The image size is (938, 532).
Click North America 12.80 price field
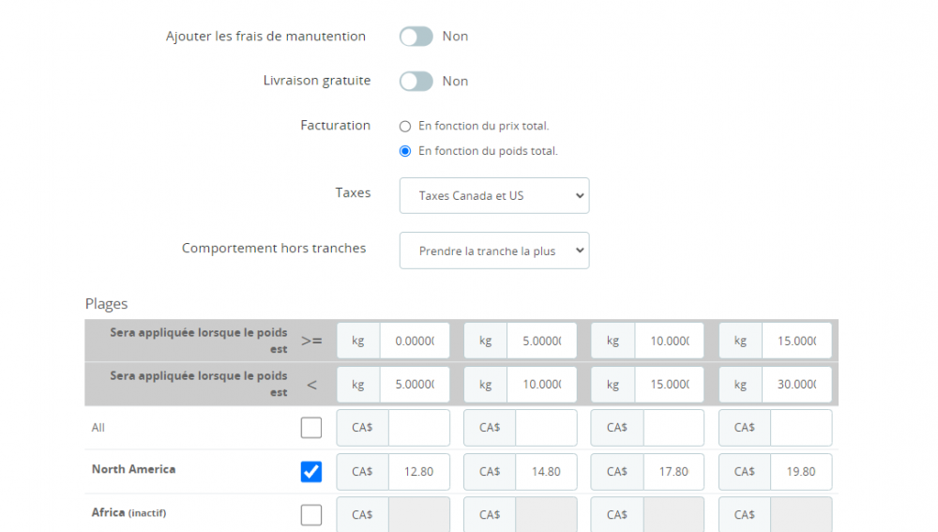(x=418, y=472)
